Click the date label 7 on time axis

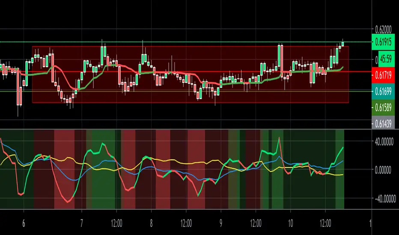point(81,223)
